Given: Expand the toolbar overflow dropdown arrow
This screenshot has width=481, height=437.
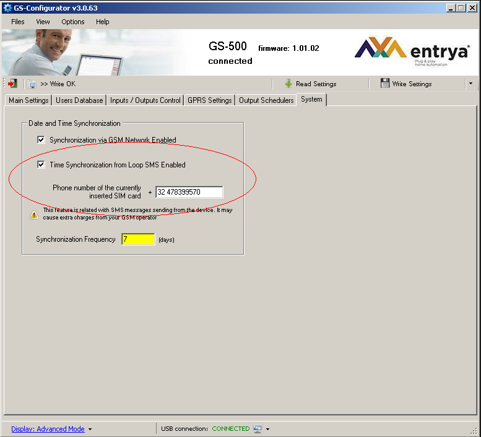Looking at the screenshot, I should [470, 84].
